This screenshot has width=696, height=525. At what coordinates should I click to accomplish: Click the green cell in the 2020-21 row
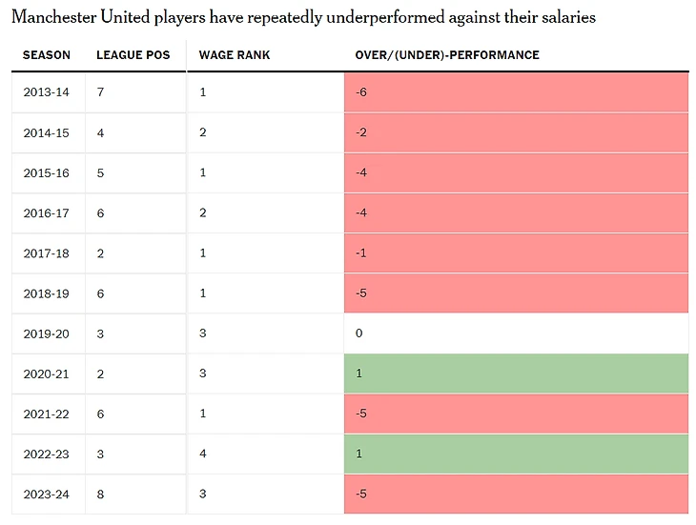(516, 374)
